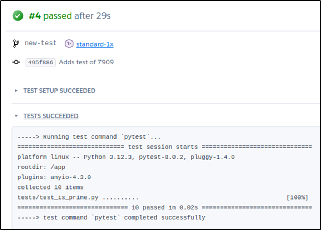Viewport: 321px width, 230px height.
Task: Click the TESTS SUCCEEDED heading link
Action: (51, 116)
